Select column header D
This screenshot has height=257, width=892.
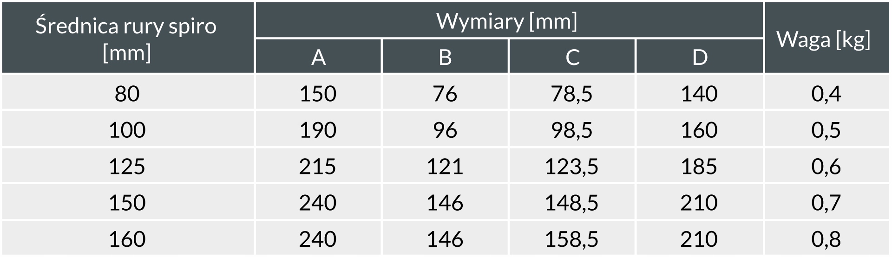tap(699, 58)
